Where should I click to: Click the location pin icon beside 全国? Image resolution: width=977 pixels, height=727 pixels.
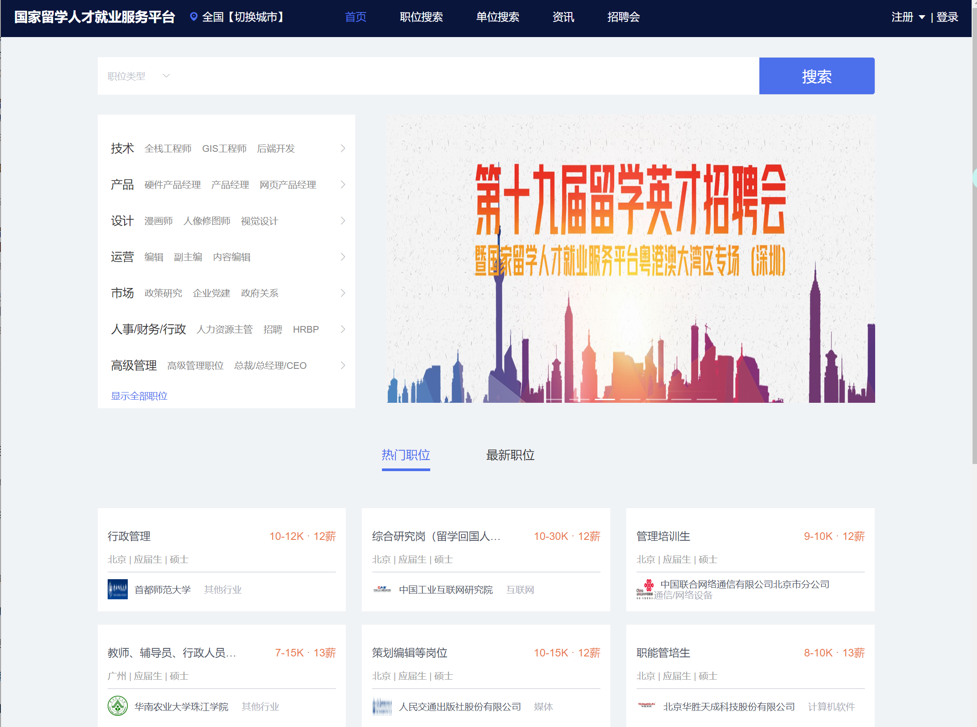tap(193, 17)
